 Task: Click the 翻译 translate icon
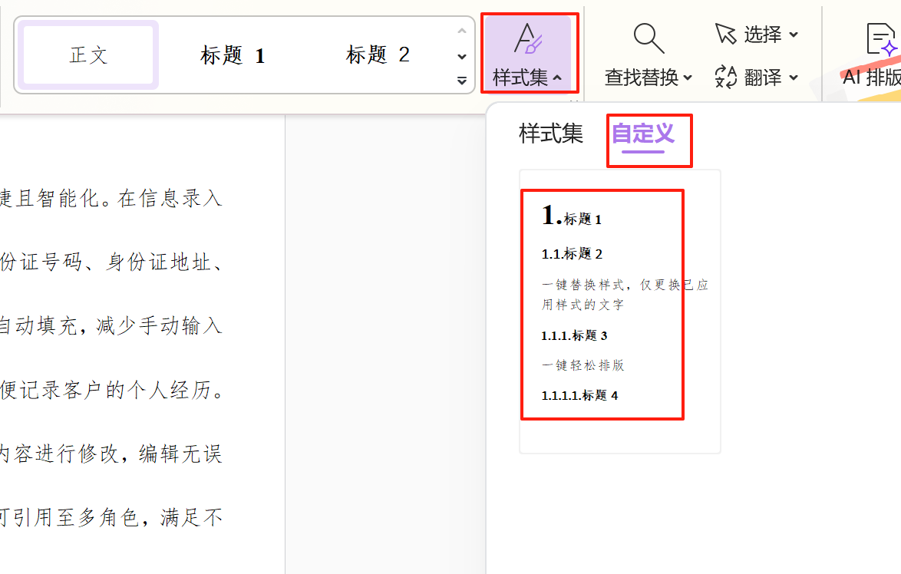click(725, 77)
